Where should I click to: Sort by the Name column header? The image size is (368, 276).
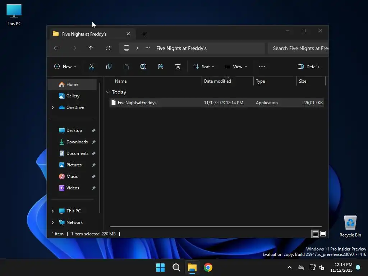(155, 81)
